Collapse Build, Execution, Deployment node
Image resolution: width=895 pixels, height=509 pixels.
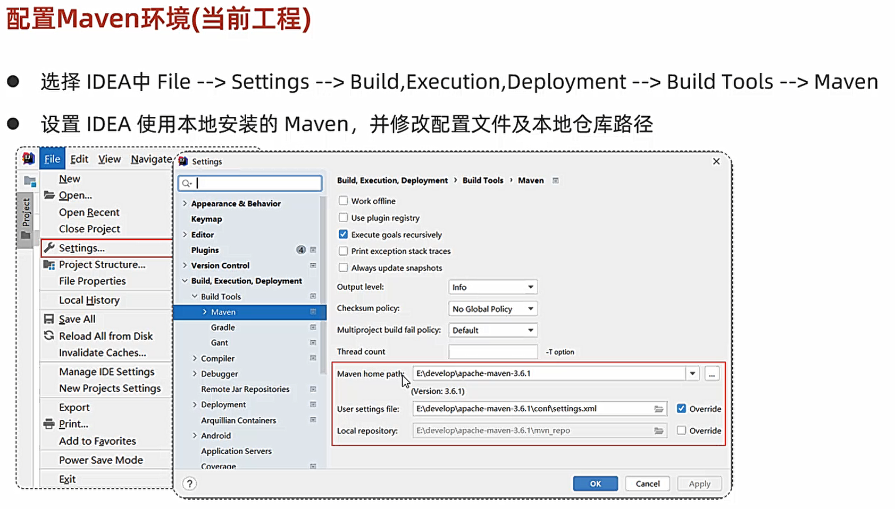[x=185, y=281]
